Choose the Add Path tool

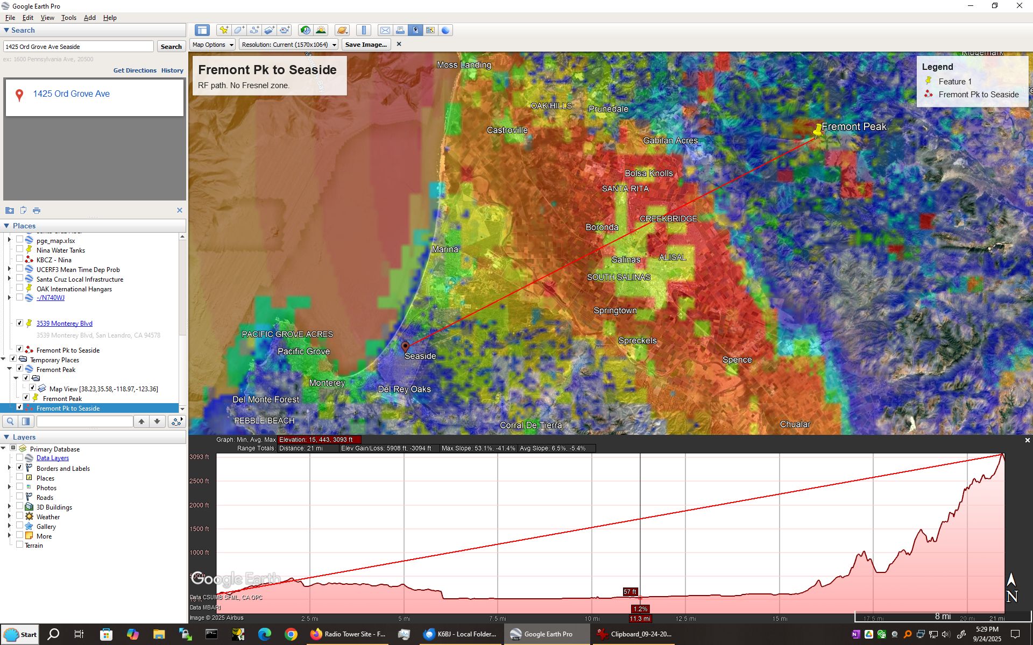[254, 30]
